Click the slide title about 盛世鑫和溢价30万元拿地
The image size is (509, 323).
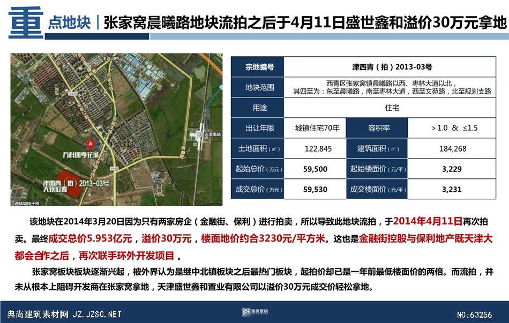coord(305,22)
